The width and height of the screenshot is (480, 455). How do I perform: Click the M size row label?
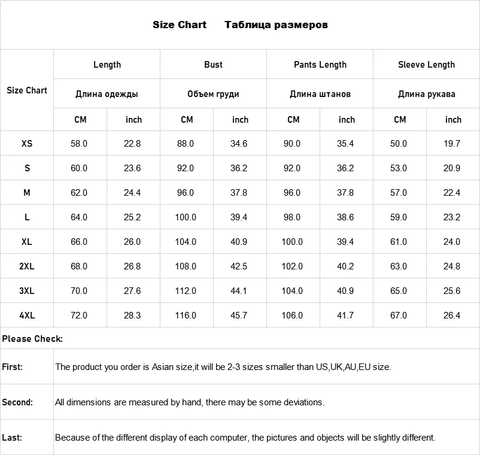point(27,193)
